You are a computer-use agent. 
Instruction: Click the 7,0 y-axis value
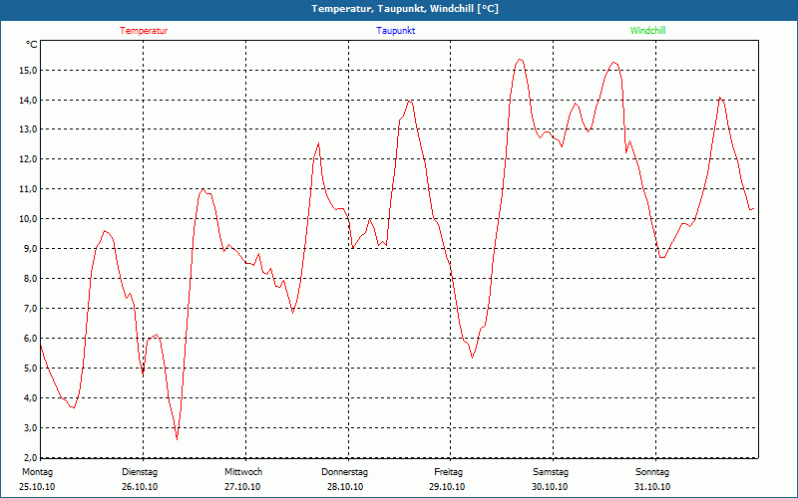click(x=30, y=309)
